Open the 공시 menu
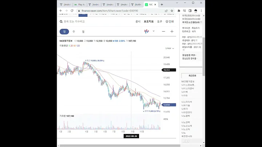This screenshot has height=147, width=262. point(138,21)
